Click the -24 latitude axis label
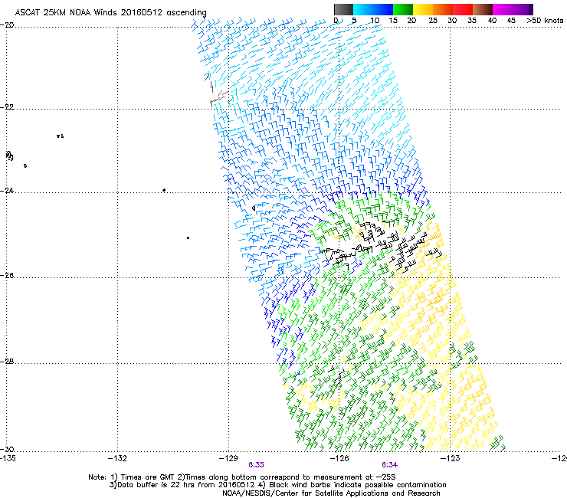 [x=7, y=191]
